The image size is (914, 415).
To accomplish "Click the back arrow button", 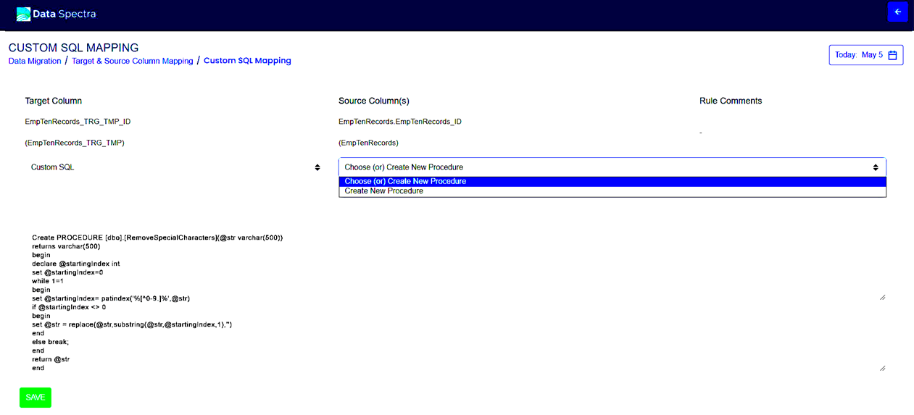I will [x=897, y=12].
